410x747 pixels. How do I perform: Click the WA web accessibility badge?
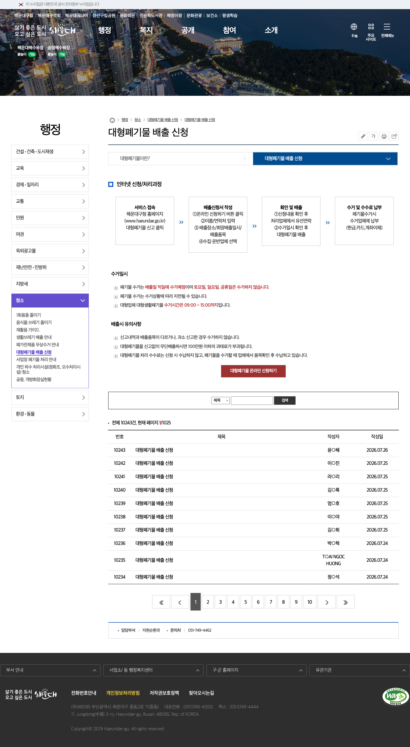click(395, 697)
